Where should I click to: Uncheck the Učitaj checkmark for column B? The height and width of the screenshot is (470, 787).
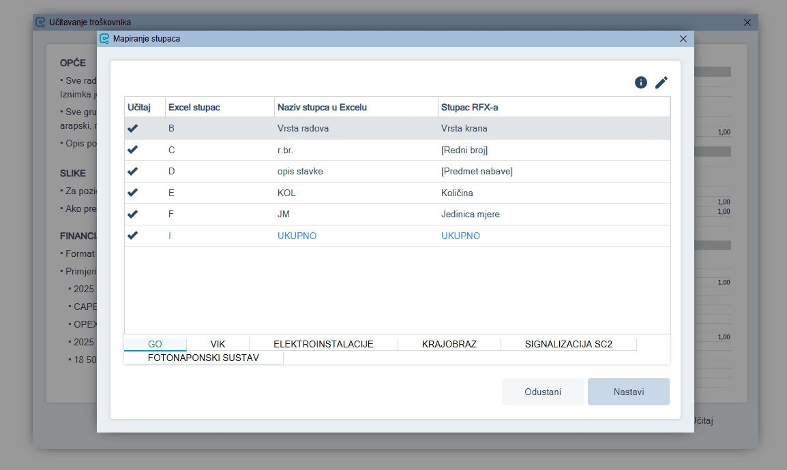pyautogui.click(x=133, y=128)
